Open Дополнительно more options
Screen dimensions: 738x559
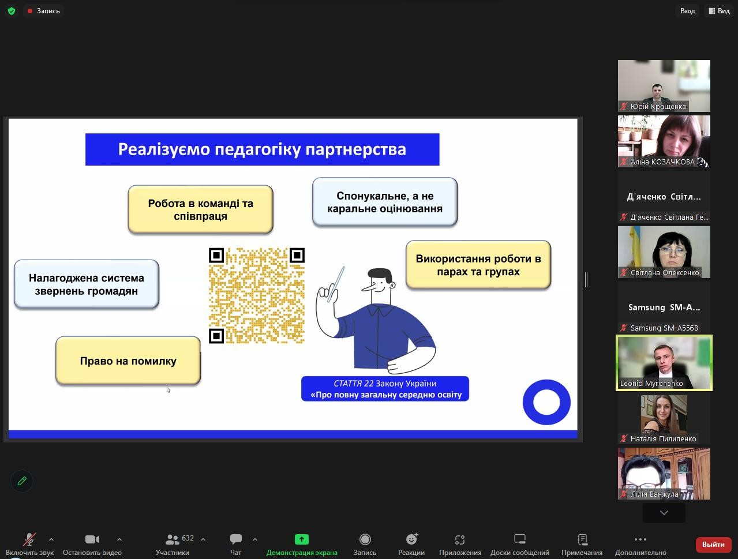[x=640, y=543]
